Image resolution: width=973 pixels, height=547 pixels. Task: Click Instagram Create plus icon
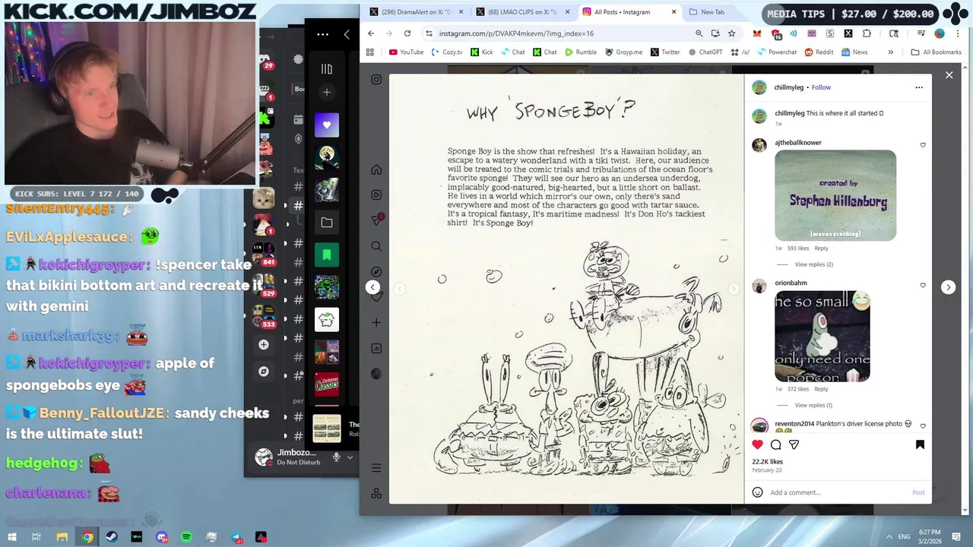pyautogui.click(x=376, y=323)
